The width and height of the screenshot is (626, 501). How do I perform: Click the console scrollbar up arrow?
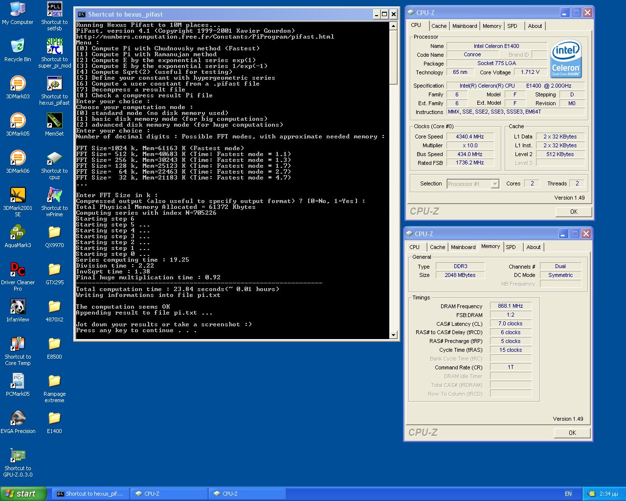tap(394, 26)
